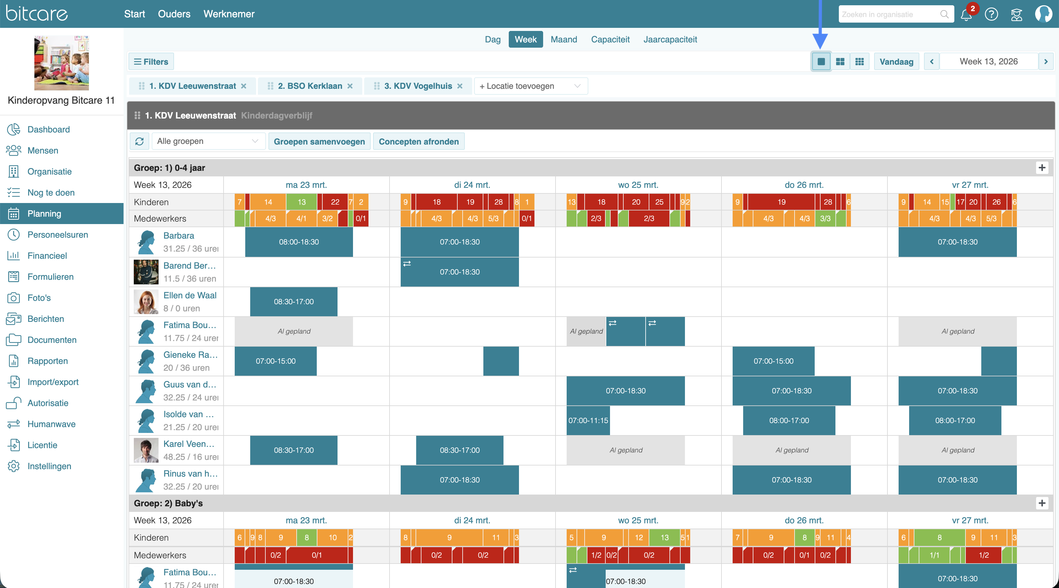Click Barbara's 08:00-18:30 Monday shift block
Image resolution: width=1059 pixels, height=588 pixels.
click(x=299, y=242)
